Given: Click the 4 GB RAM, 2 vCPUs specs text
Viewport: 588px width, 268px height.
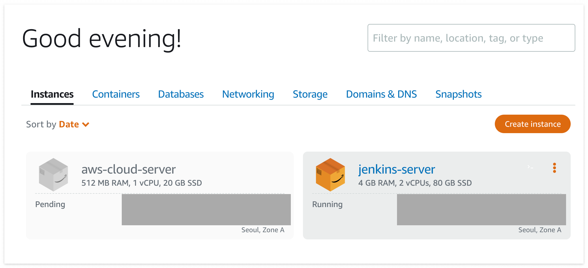Looking at the screenshot, I should tap(415, 183).
